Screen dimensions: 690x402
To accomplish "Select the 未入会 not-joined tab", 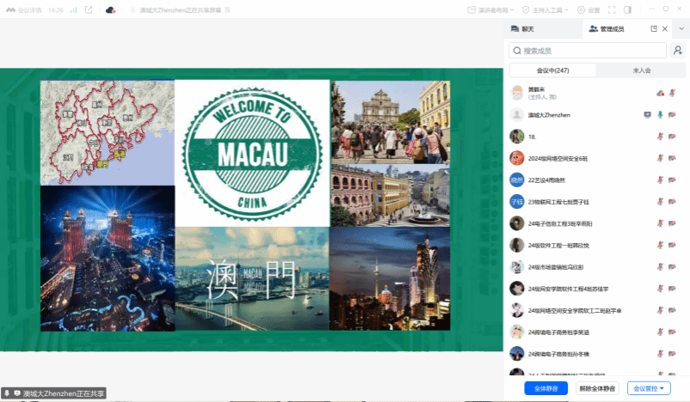I will point(641,70).
